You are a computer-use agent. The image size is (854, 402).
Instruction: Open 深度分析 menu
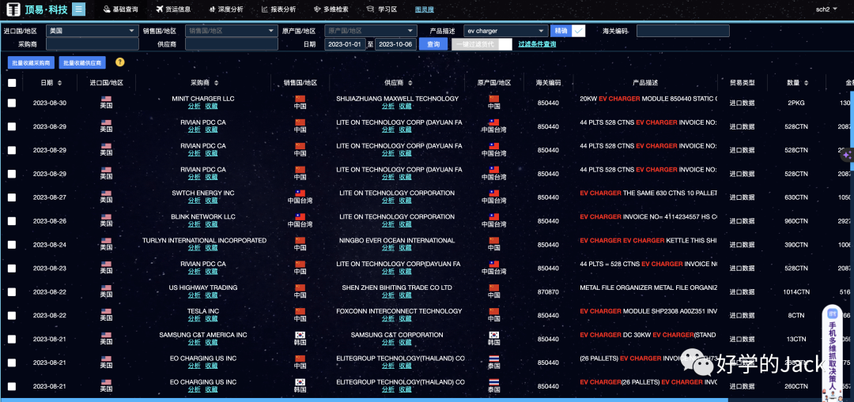click(x=226, y=9)
